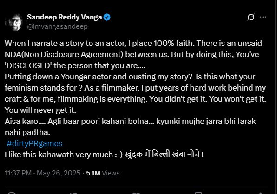Click the Sandeep Reddy Vanga display name
Image resolution: width=277 pixels, height=194 pixels.
65,17
